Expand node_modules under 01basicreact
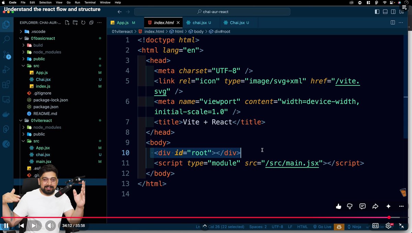The width and height of the screenshot is (412, 233). [x=47, y=52]
